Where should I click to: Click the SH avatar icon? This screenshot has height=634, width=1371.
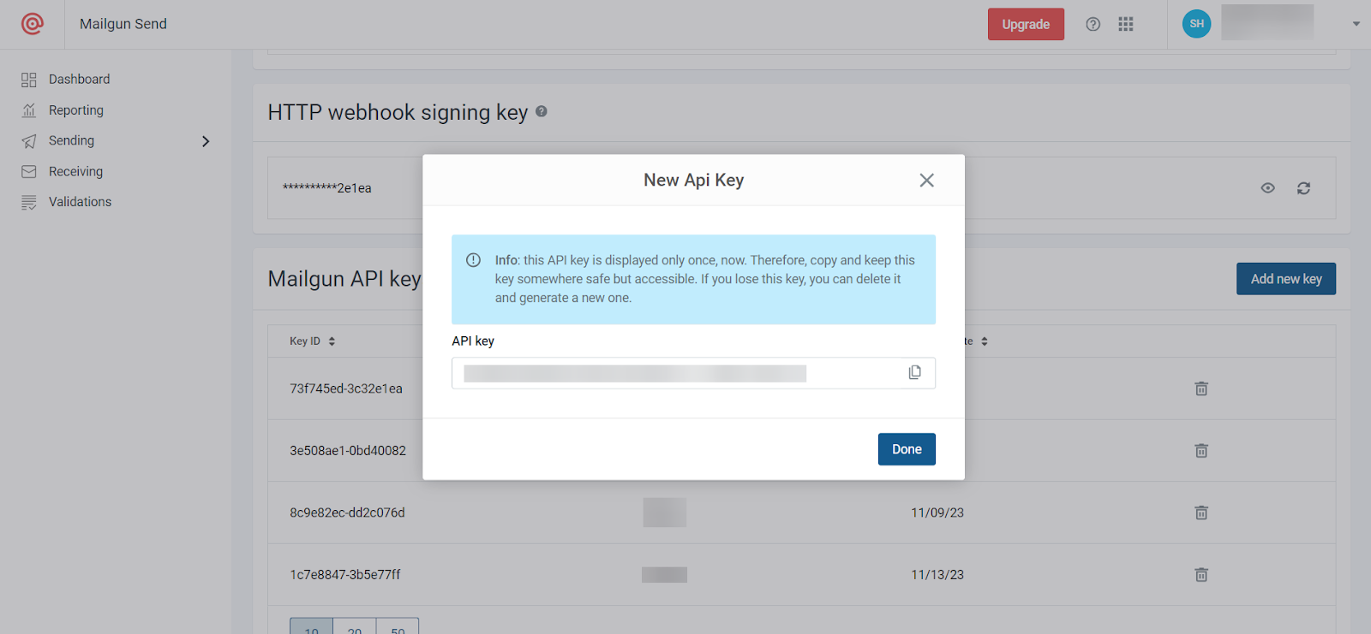tap(1196, 23)
